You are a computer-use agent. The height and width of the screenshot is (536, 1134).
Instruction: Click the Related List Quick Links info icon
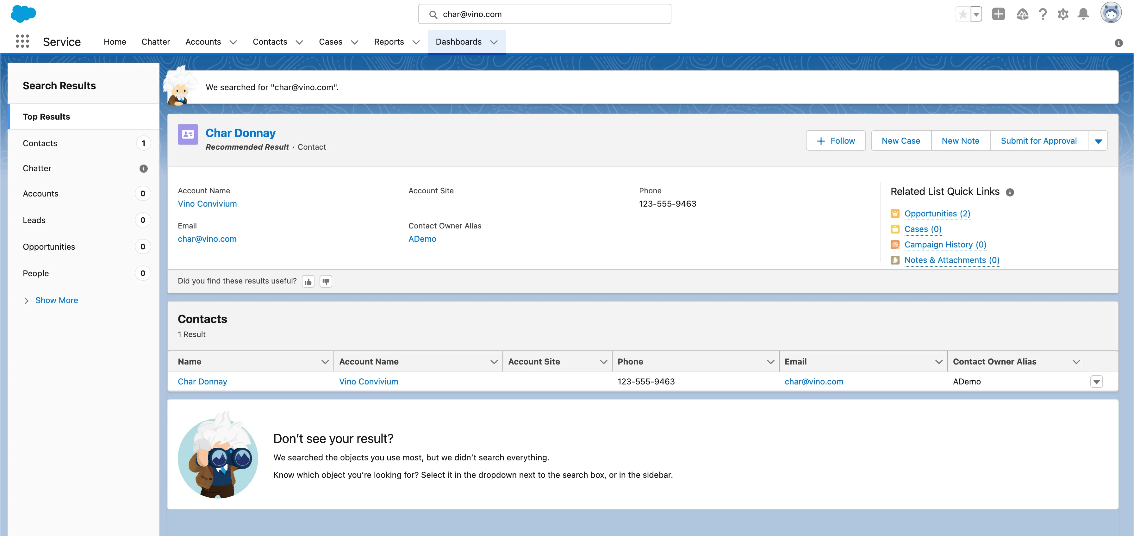point(1010,192)
